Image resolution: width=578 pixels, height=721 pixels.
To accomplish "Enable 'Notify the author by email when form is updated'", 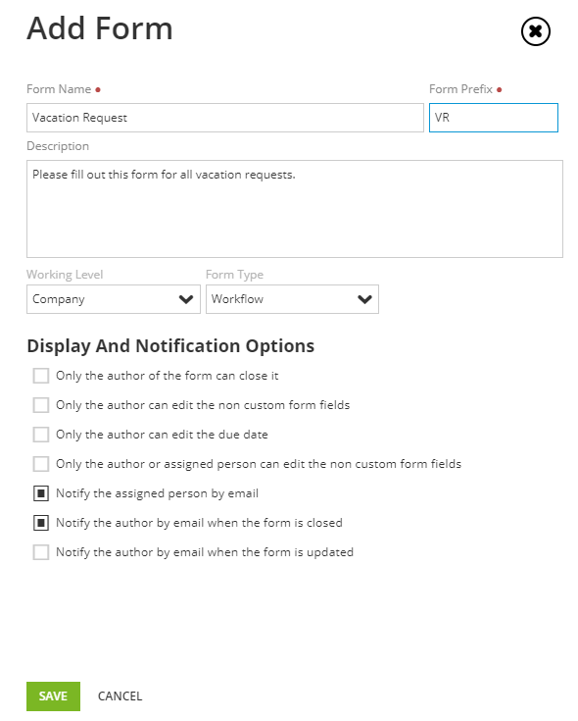I will (41, 552).
